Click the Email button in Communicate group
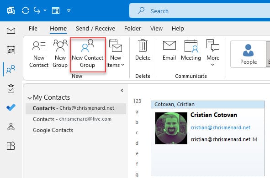 pos(169,50)
